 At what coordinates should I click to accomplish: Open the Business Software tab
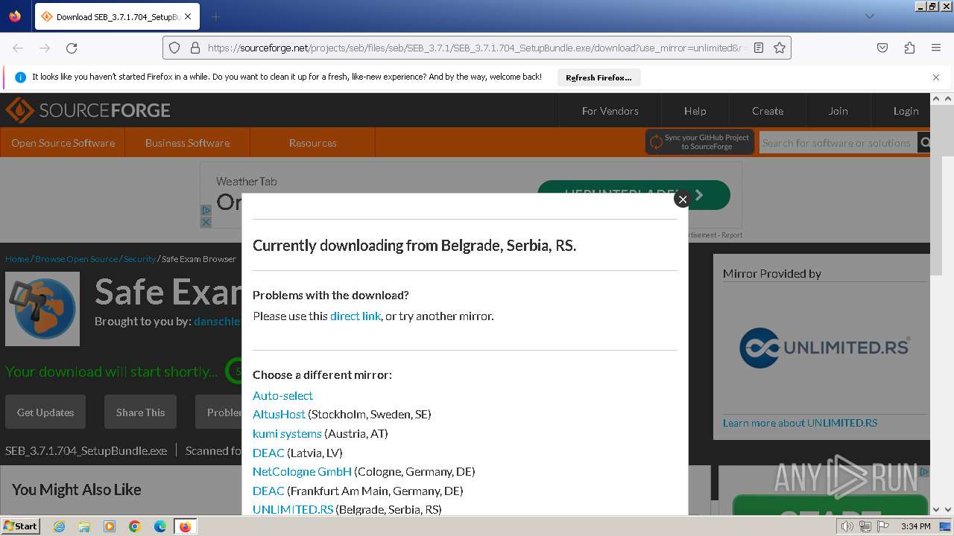coord(187,143)
